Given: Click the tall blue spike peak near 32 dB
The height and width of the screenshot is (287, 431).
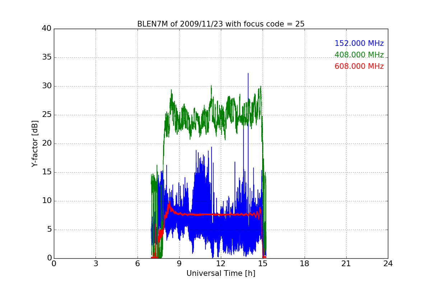Looking at the screenshot, I should (248, 74).
